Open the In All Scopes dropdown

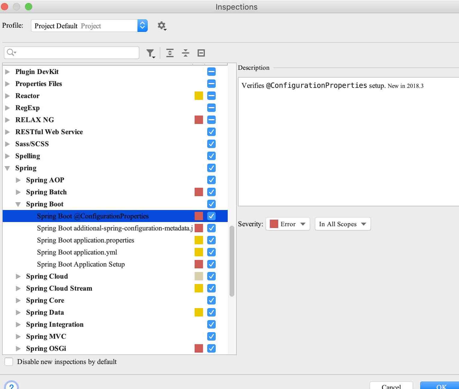(x=342, y=224)
